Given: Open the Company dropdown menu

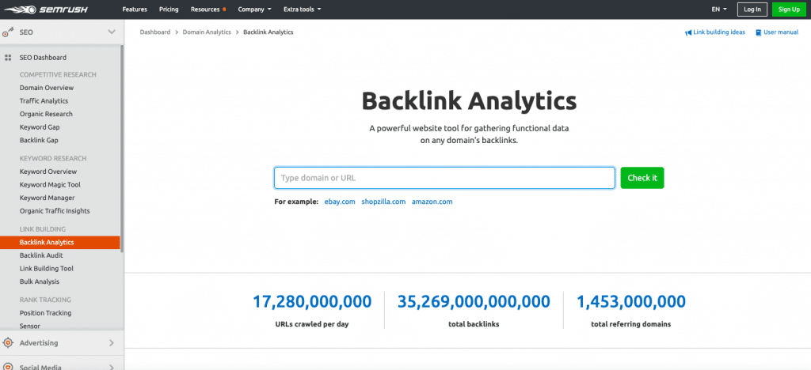Looking at the screenshot, I should point(254,9).
